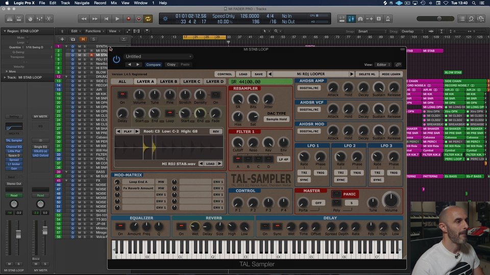Open the Loop End A mod destination dropdown
490x275 pixels.
point(138,182)
